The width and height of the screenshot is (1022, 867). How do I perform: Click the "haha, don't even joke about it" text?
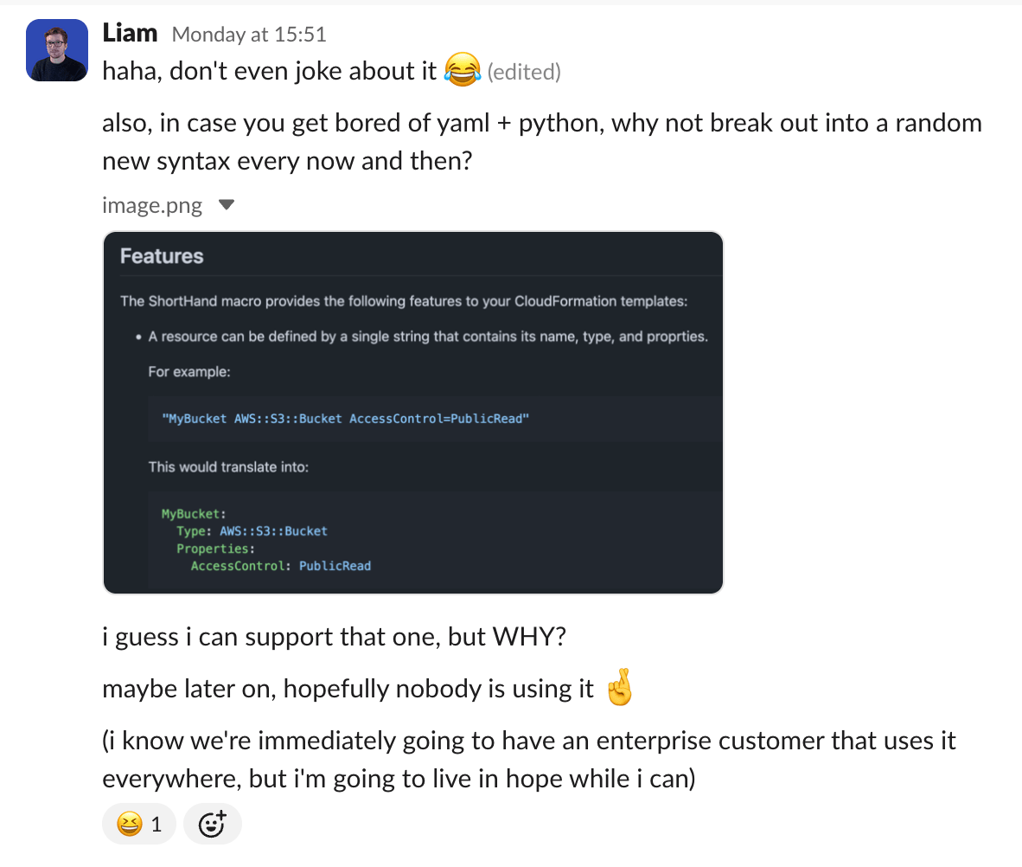pos(270,71)
